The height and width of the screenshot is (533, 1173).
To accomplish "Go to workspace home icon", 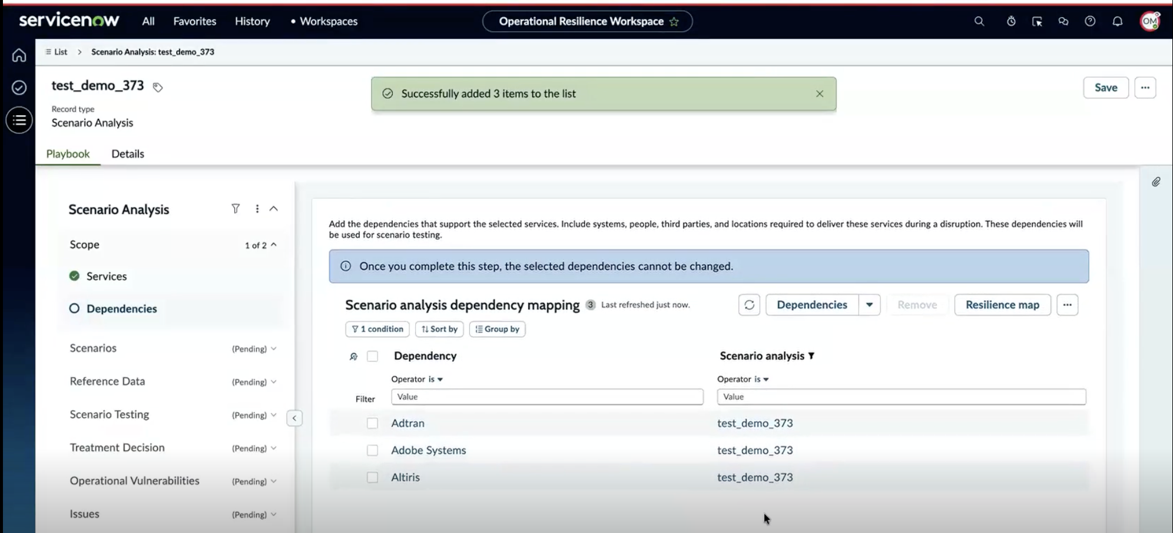I will tap(19, 55).
